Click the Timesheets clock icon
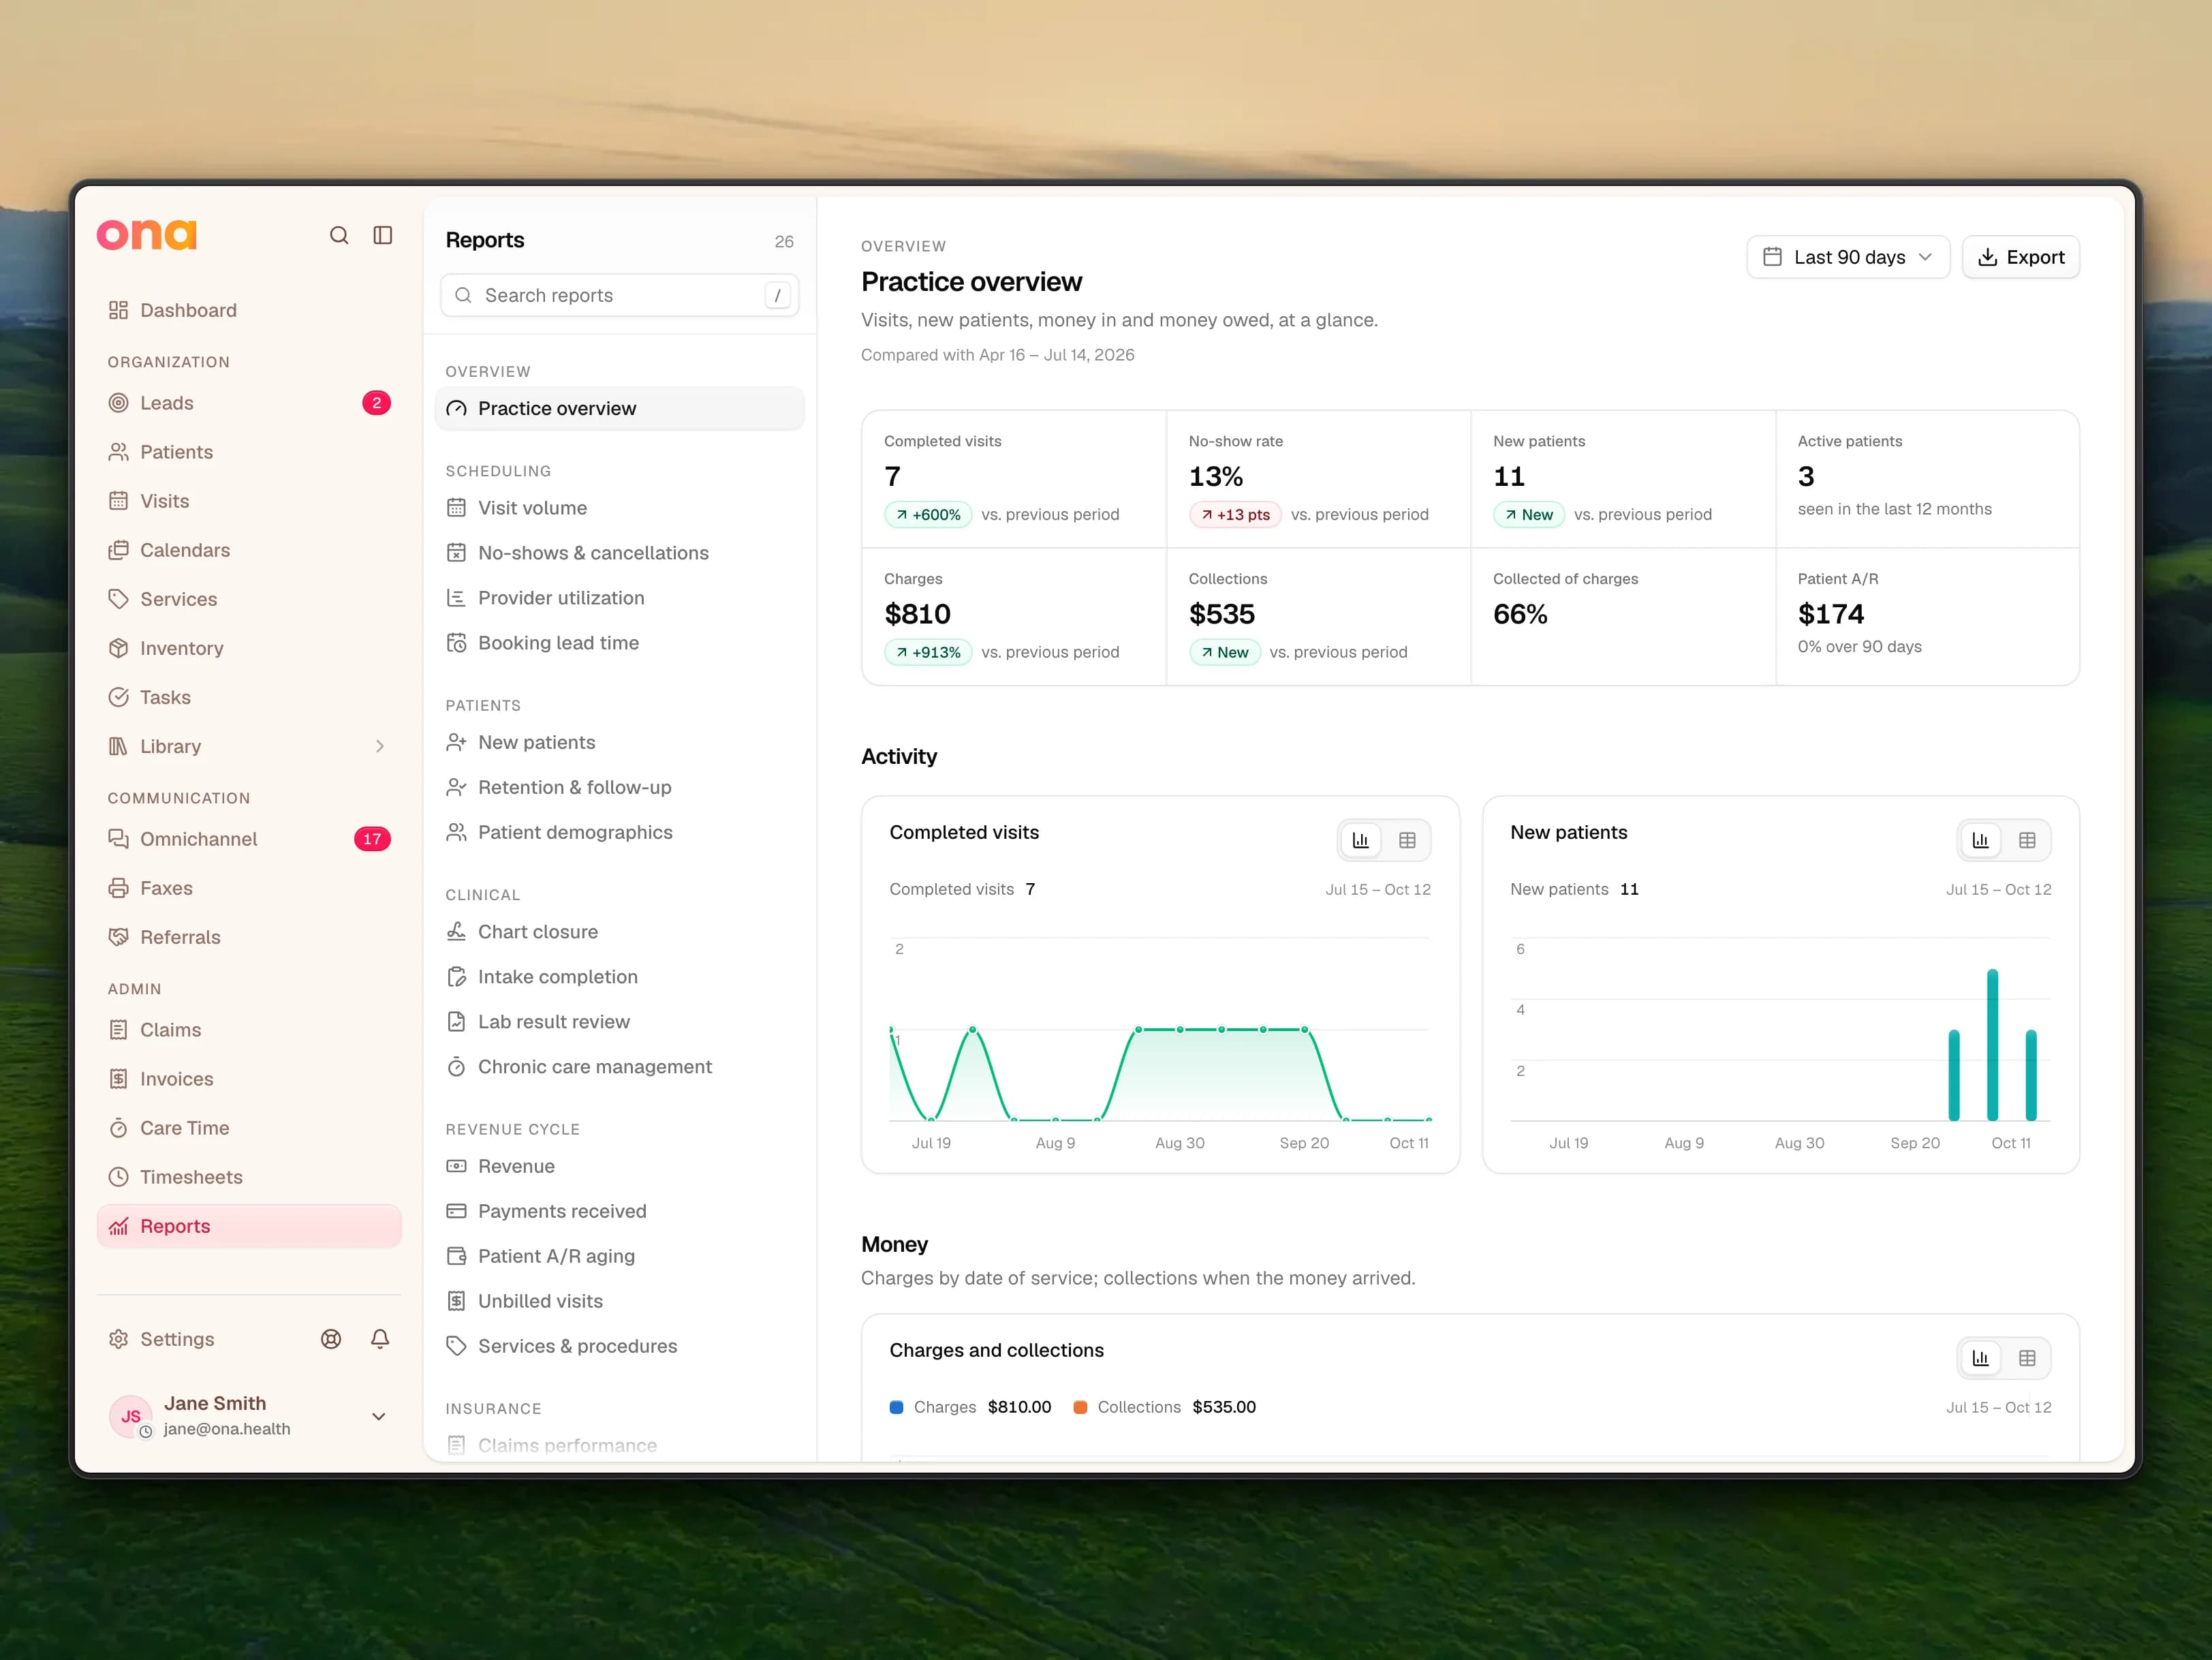This screenshot has height=1660, width=2212. 118,1177
